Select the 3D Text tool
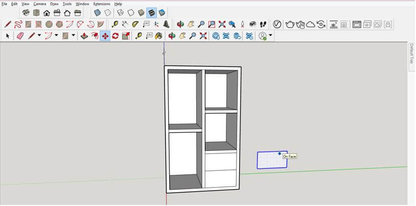The height and width of the screenshot is (206, 416). pyautogui.click(x=166, y=25)
